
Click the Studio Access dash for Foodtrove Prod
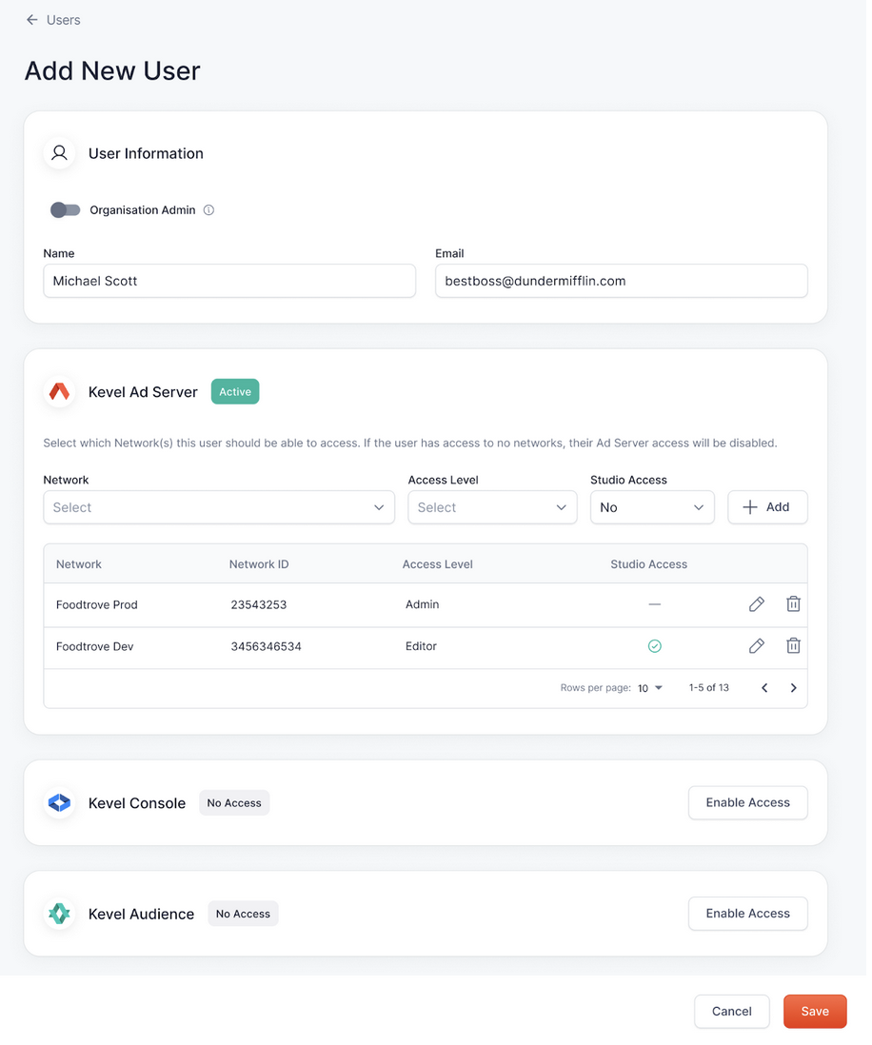(x=655, y=604)
